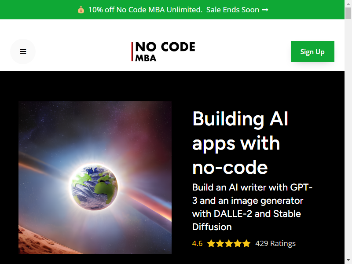Open the hamburger navigation menu
Viewport: 352px width, 264px height.
tap(23, 51)
